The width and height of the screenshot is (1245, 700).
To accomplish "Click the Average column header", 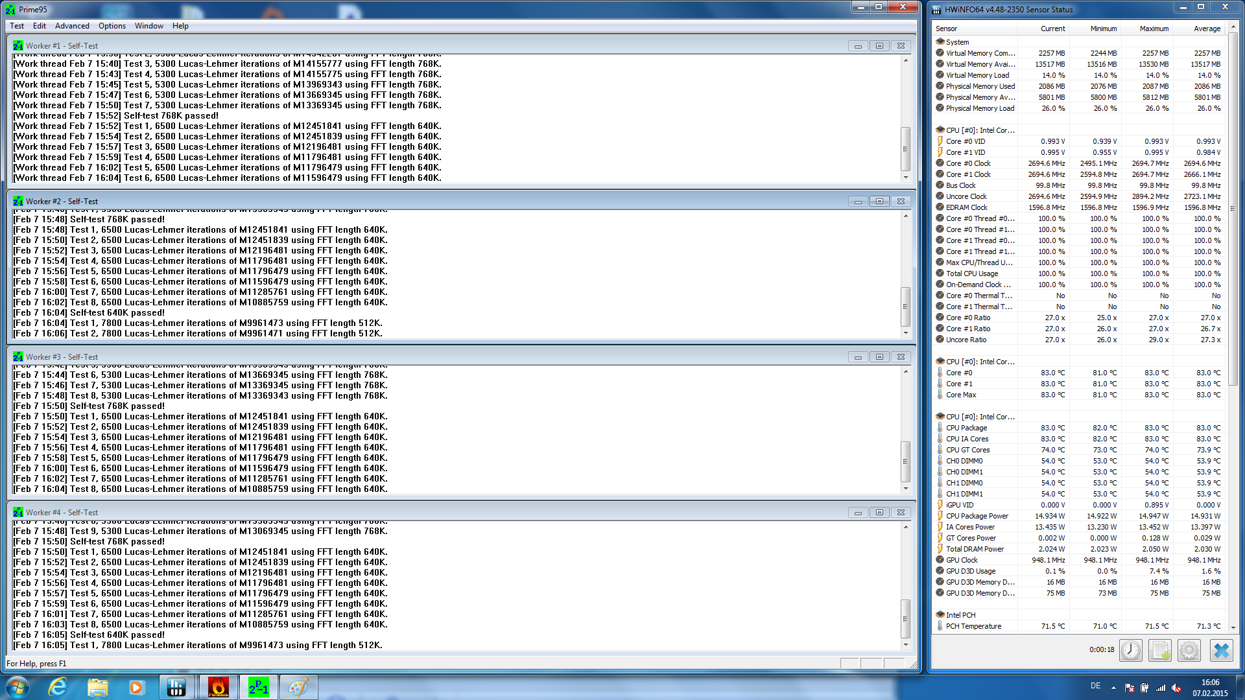I will (1198, 29).
